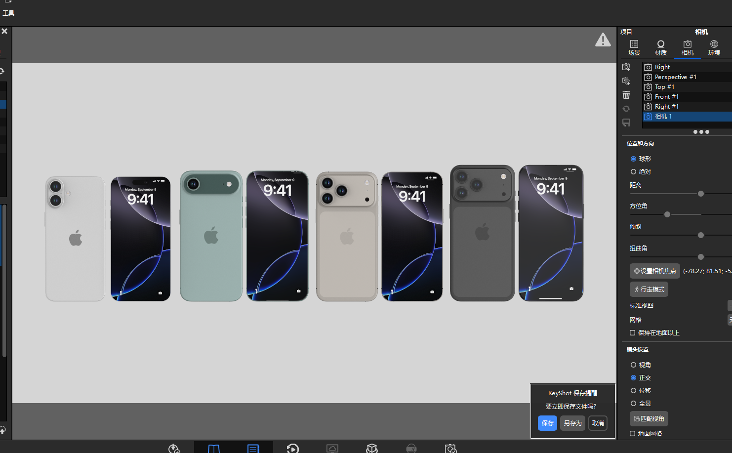Click the camera focus coordinates field

point(707,271)
